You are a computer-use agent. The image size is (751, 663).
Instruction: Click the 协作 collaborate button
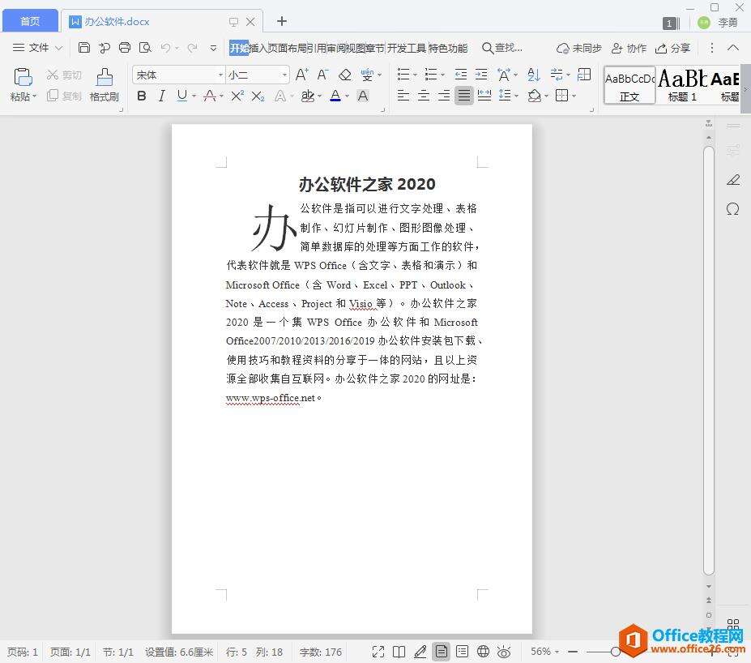click(x=629, y=48)
